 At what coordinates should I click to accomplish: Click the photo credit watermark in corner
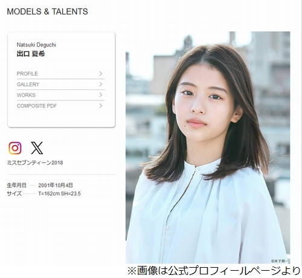tap(280, 261)
